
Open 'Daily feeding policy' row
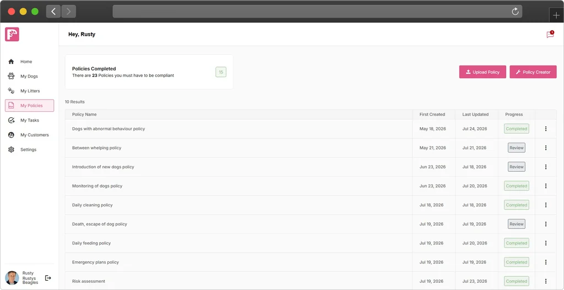coord(311,243)
